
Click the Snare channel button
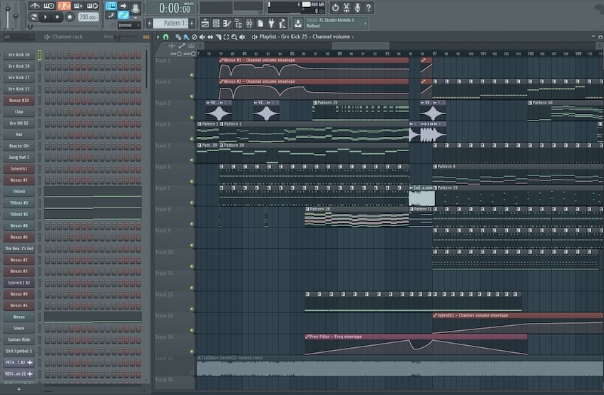click(x=19, y=329)
